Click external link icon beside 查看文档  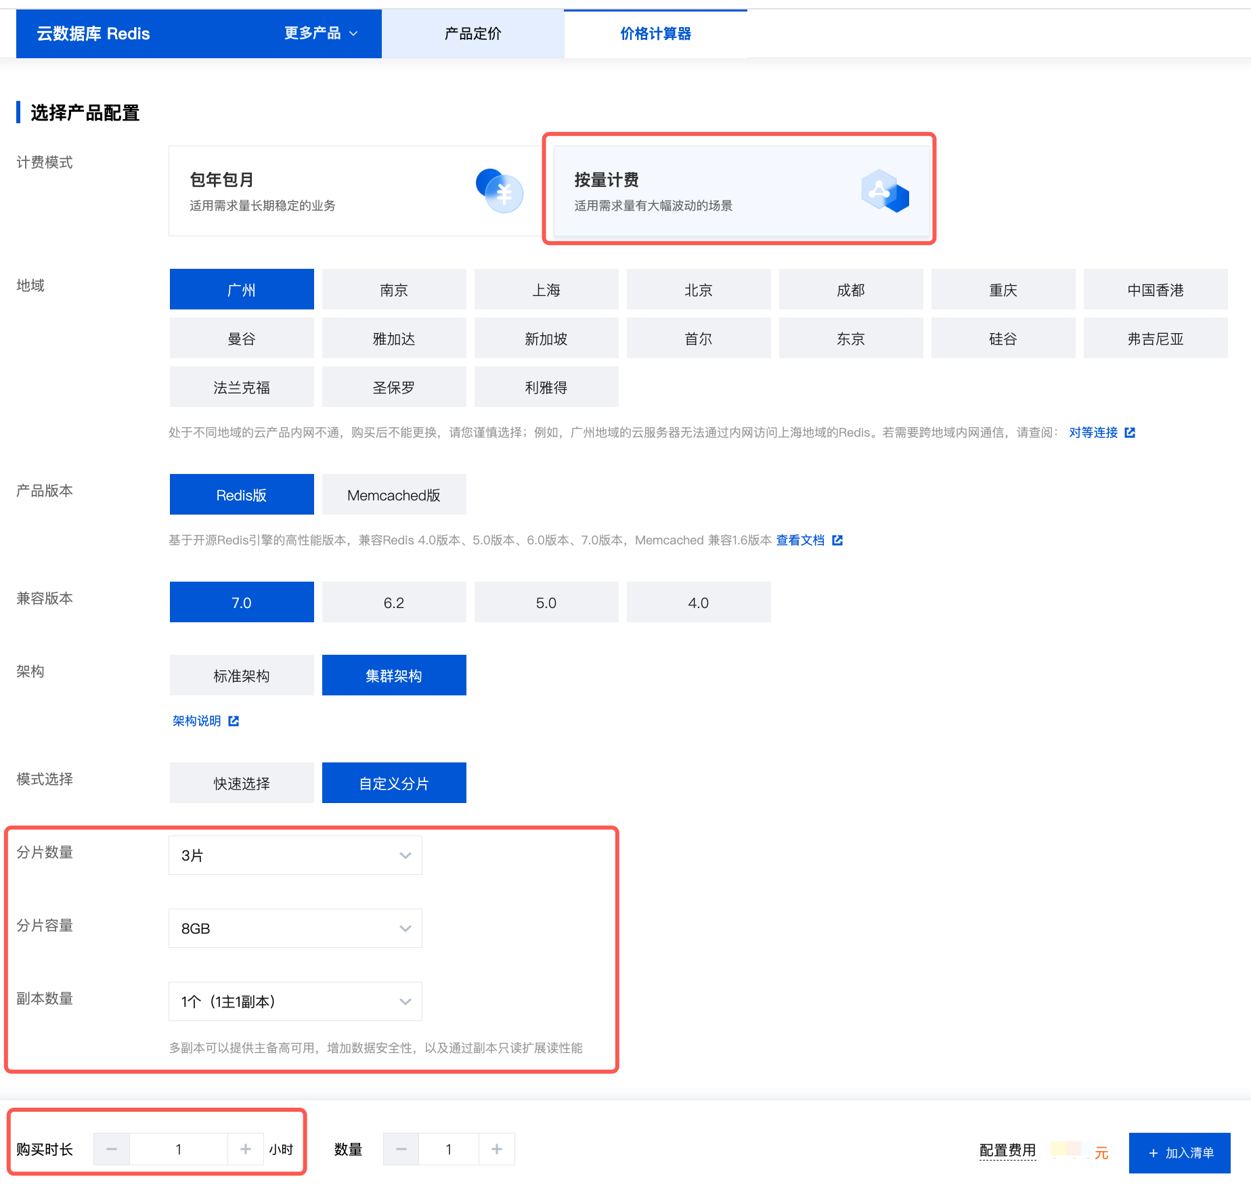(x=837, y=540)
